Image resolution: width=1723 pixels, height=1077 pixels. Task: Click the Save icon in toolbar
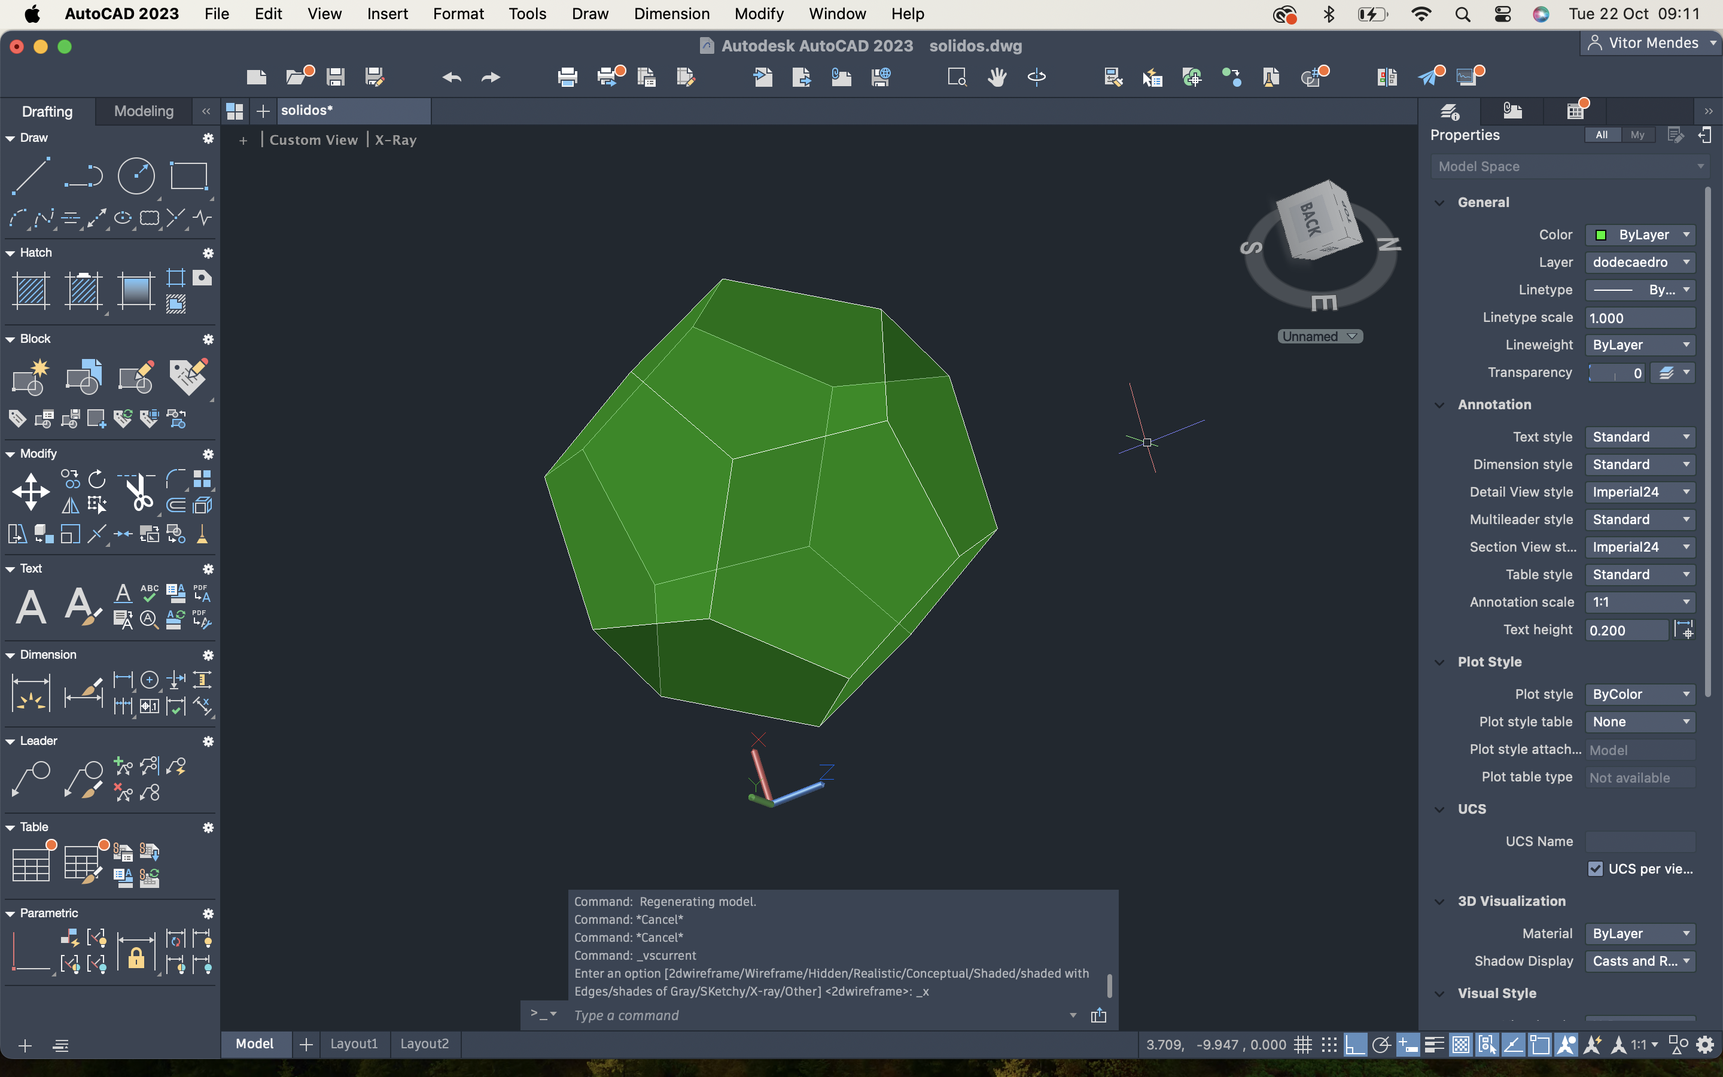[x=336, y=76]
